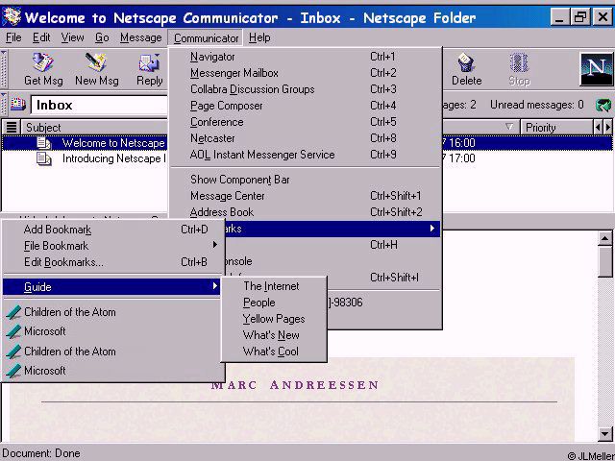Click the column header left arrow
Screen dimensions: 615x461
click(x=598, y=128)
